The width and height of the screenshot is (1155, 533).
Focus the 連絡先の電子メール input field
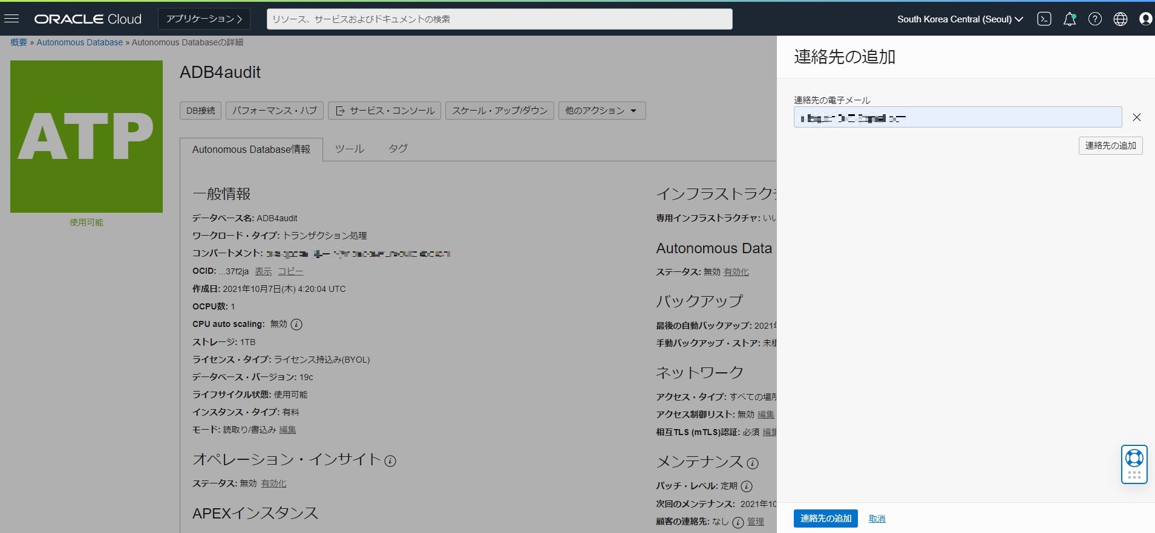pyautogui.click(x=958, y=117)
